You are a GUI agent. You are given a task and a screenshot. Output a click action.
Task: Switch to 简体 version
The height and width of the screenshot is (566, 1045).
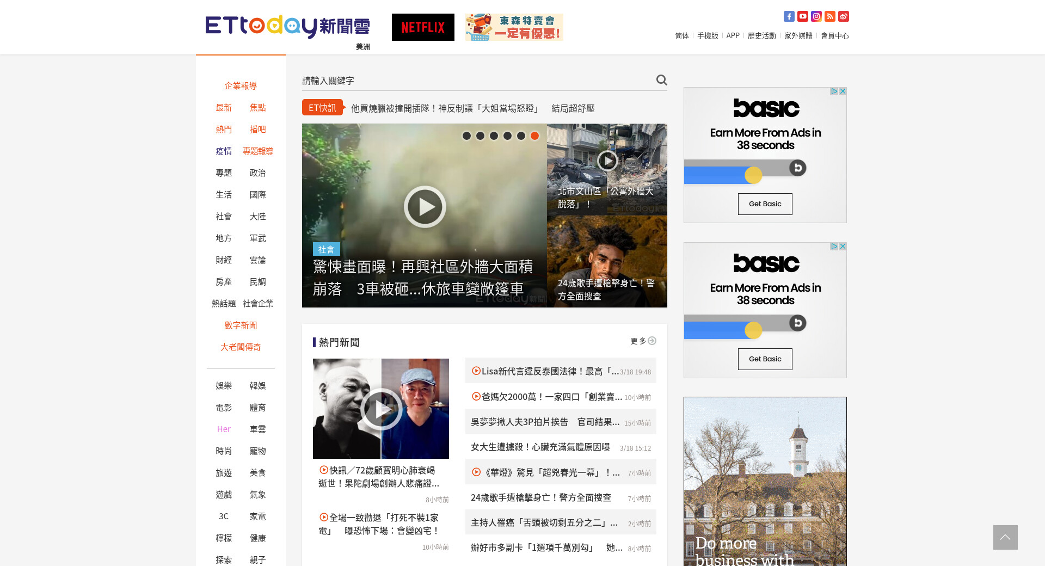pyautogui.click(x=682, y=36)
